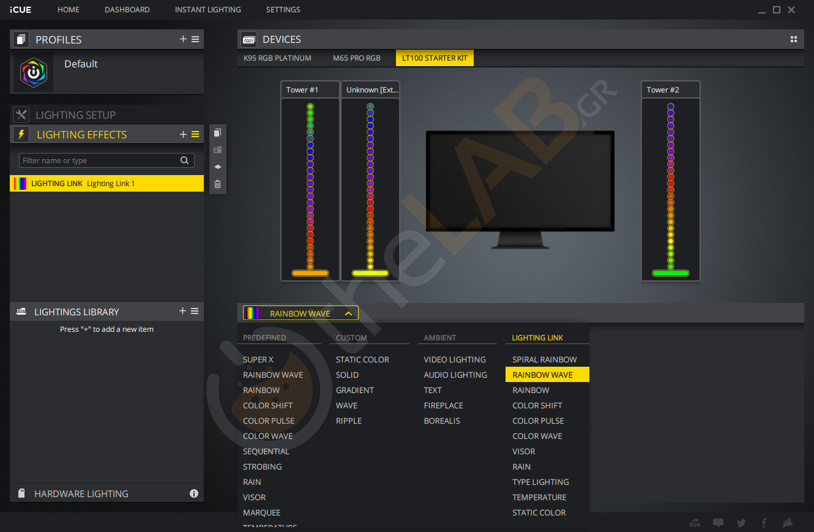814x532 pixels.
Task: Choose GRADIENT custom effect
Action: [x=355, y=390]
